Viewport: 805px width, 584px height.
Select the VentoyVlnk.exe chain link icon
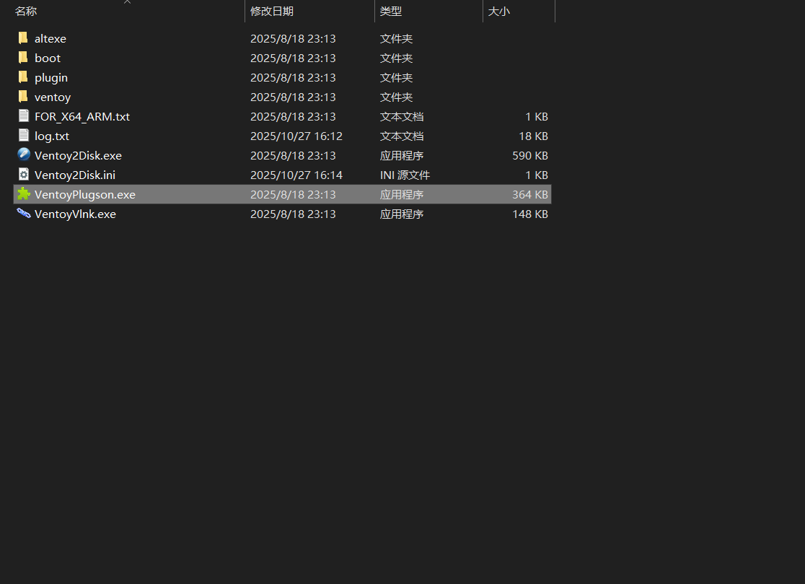tap(23, 214)
